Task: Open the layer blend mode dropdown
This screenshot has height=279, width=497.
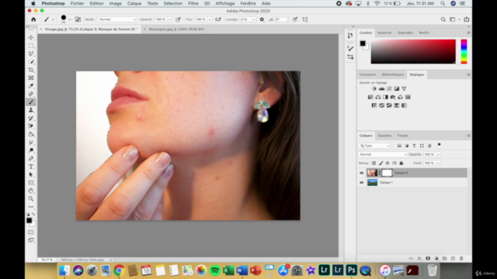Action: click(383, 154)
